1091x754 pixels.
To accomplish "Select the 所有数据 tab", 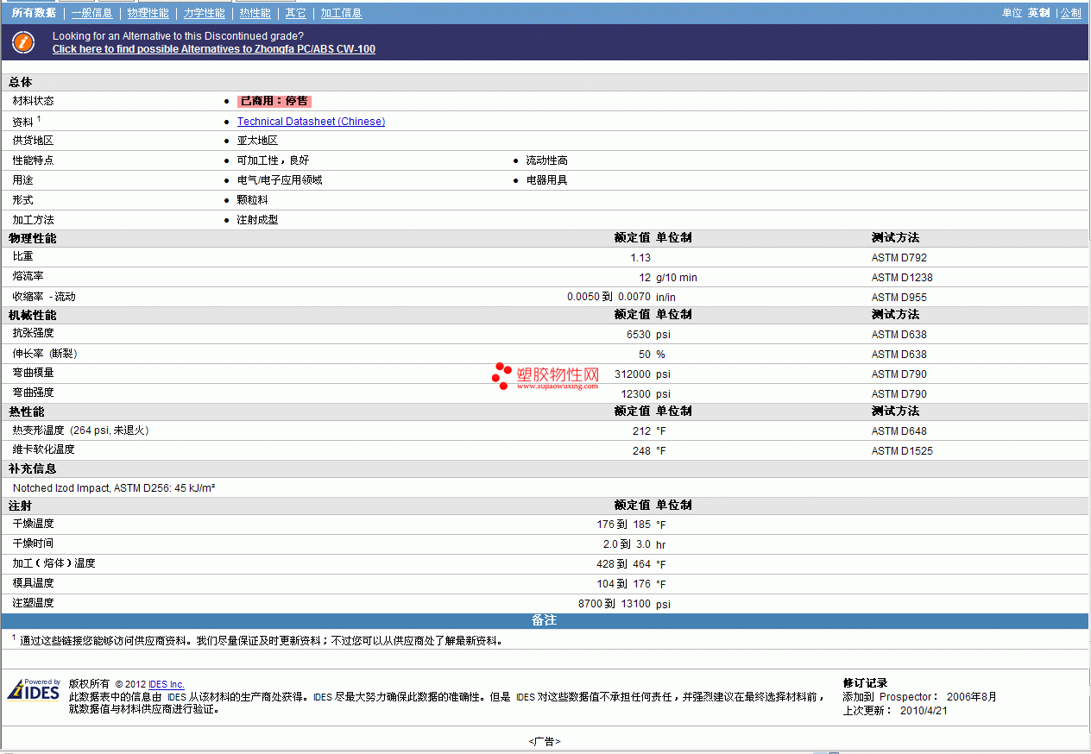I will point(34,13).
